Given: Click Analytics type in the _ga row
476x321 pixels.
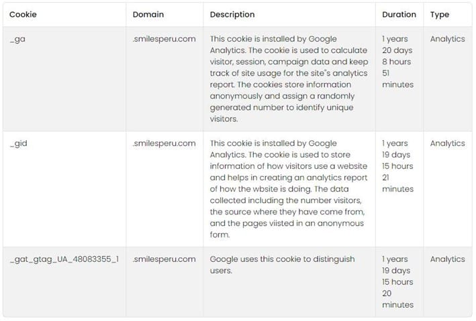Looking at the screenshot, I should point(447,39).
